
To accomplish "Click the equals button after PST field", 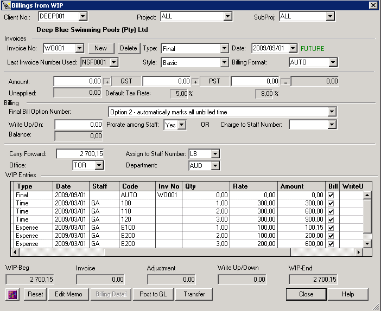I will [284, 81].
